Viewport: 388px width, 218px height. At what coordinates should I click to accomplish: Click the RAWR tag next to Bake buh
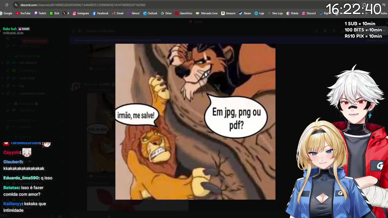point(24,29)
